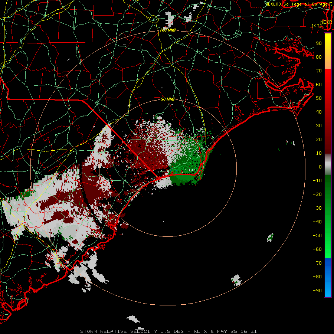
Task: Select the 50 value on velocity scale
Action: [x=319, y=98]
